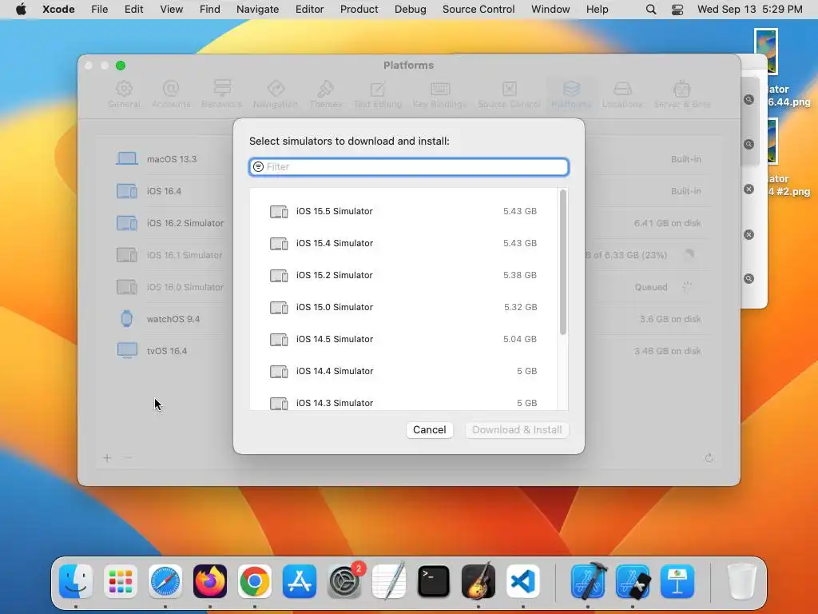Open Google Chrome from the dock
The image size is (818, 614).
[255, 581]
